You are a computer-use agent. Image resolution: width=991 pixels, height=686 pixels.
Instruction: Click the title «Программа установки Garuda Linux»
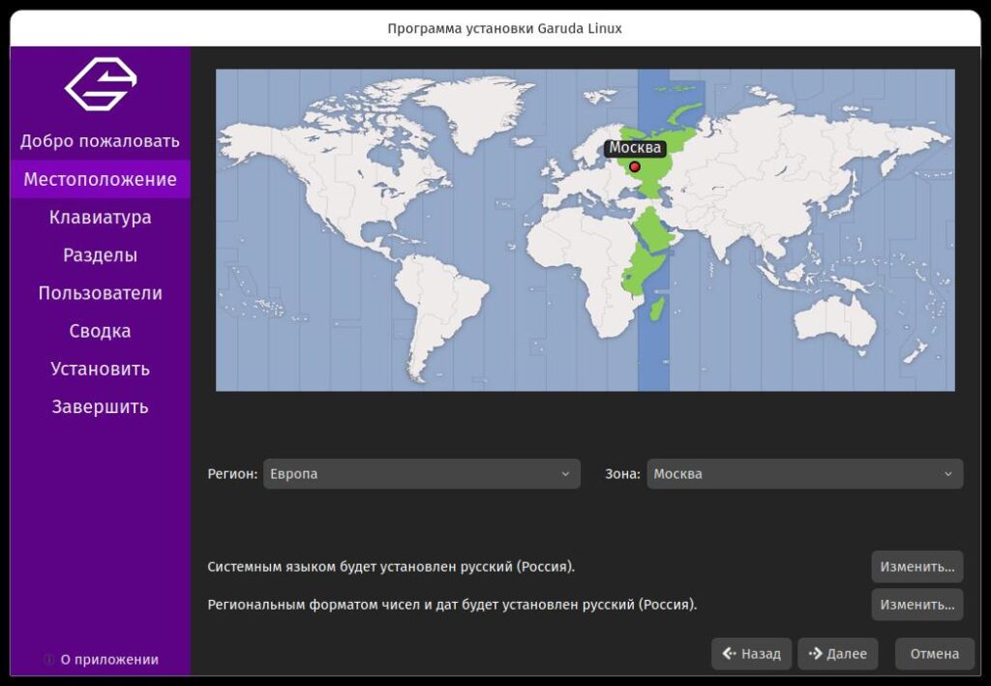[x=504, y=28]
